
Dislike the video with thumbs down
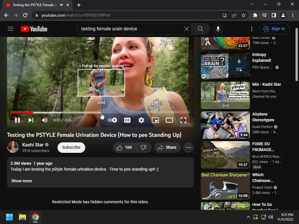pyautogui.click(x=143, y=147)
